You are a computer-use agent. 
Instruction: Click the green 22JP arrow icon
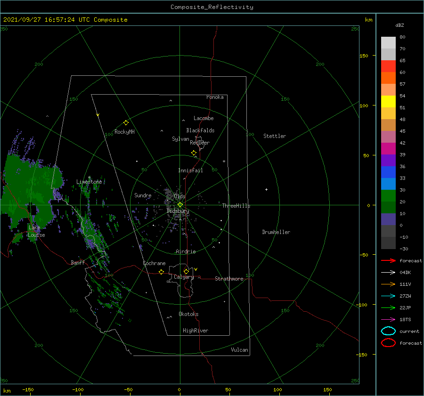click(x=388, y=307)
